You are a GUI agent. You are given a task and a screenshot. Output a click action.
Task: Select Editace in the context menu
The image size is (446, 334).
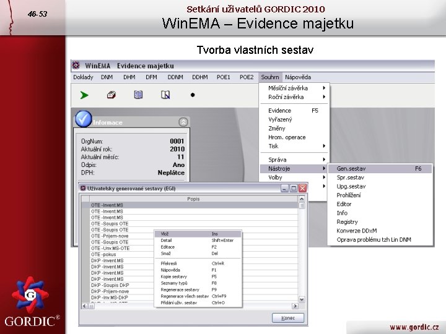click(x=198, y=247)
